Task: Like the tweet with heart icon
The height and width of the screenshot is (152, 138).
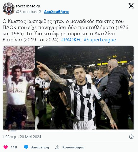Action: (6, 147)
